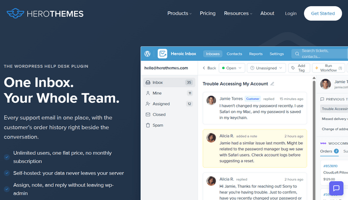348x200 pixels.
Task: Expand the Products menu
Action: tap(179, 13)
